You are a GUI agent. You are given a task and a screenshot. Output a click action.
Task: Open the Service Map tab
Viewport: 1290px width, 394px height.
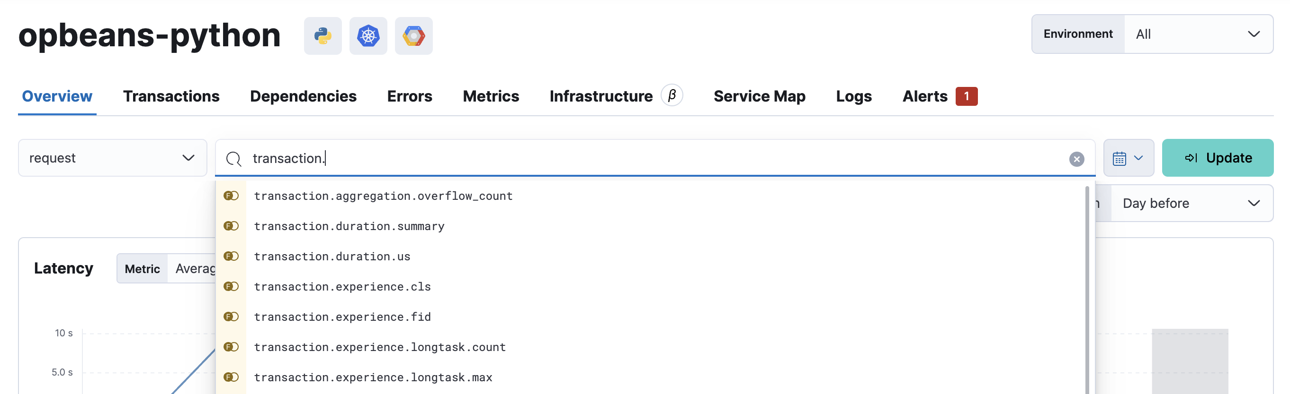[759, 96]
